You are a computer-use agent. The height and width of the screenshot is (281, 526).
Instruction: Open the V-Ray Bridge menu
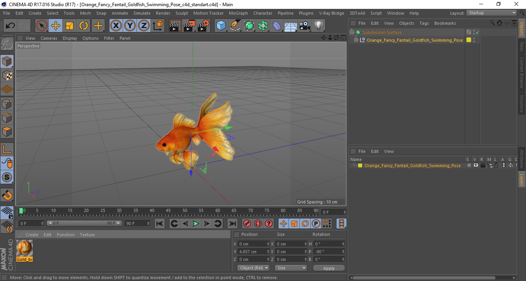click(x=331, y=13)
